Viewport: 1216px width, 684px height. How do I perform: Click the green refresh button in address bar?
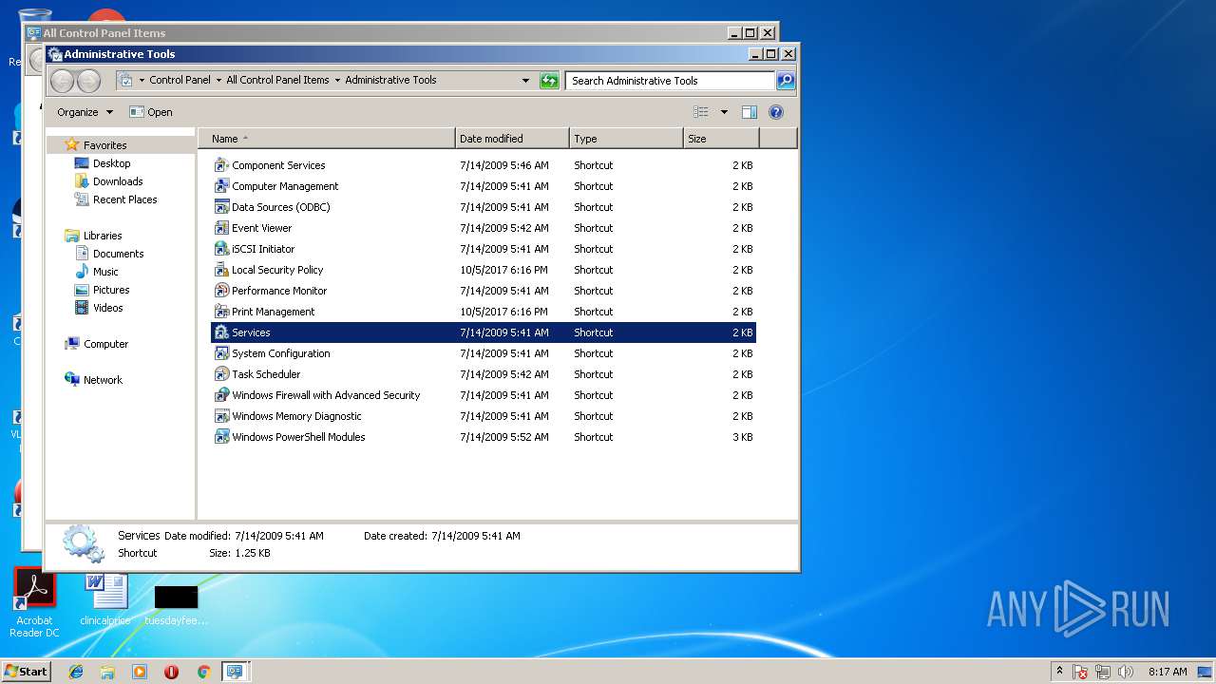pyautogui.click(x=549, y=81)
